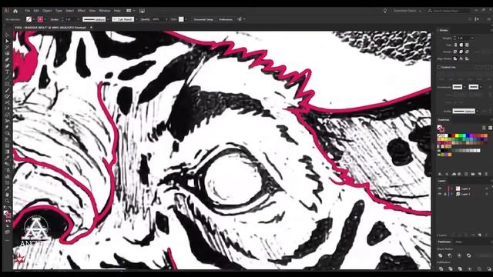This screenshot has width=493, height=277.
Task: Select the Miter Join corner icon
Action: (455, 52)
